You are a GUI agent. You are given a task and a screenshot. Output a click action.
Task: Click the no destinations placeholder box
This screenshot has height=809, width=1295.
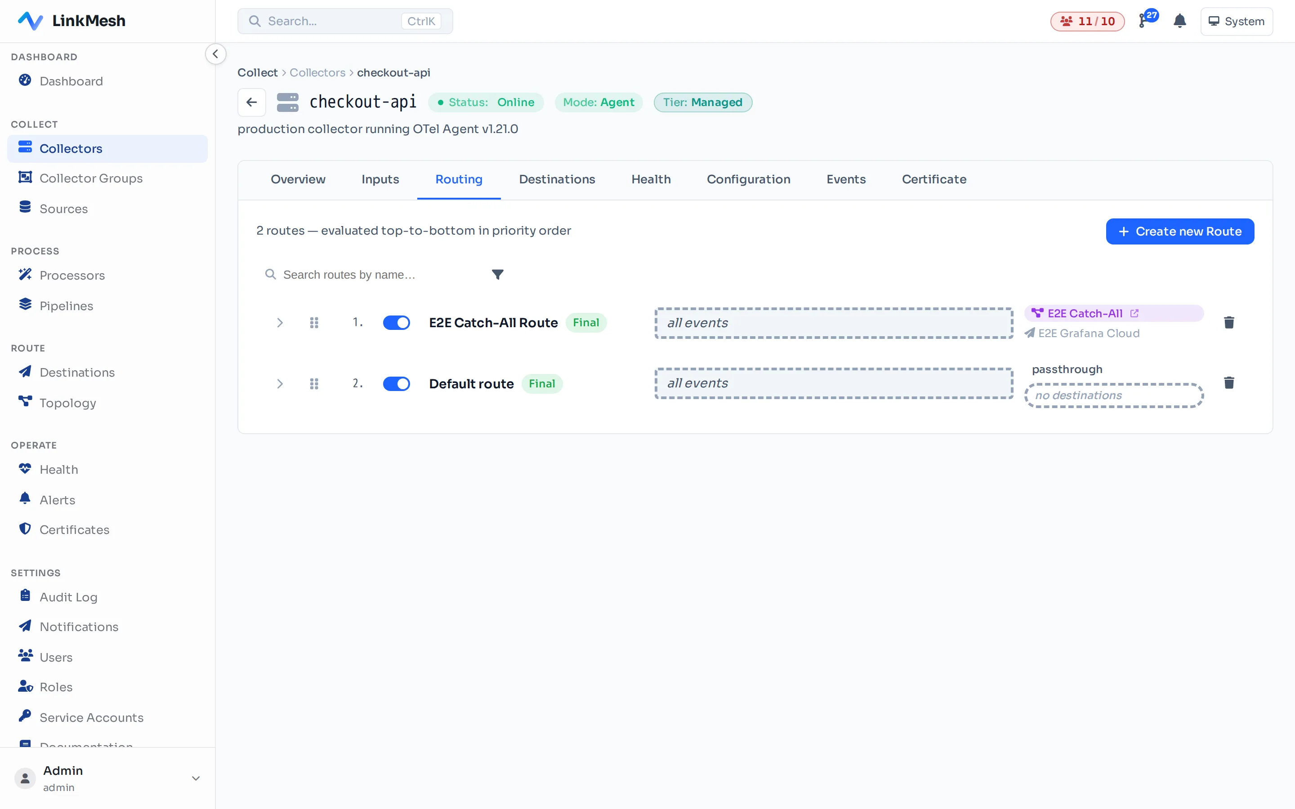1114,396
